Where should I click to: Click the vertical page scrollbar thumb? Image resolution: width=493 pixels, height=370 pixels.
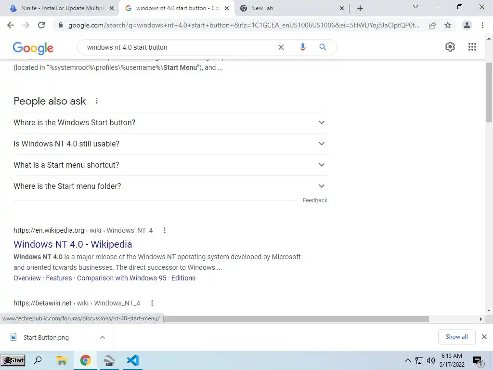[489, 92]
